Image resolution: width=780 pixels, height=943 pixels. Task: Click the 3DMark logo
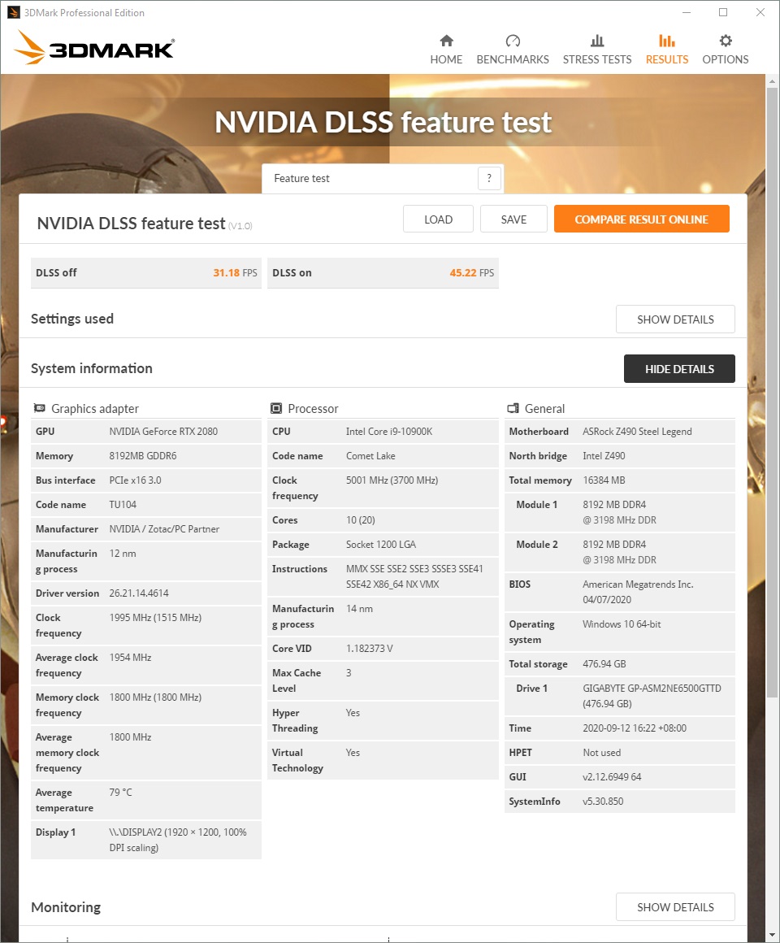pos(94,49)
